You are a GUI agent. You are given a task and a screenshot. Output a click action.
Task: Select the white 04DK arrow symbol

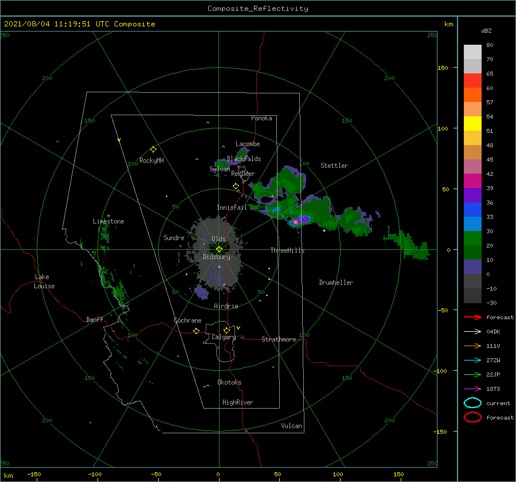472,332
